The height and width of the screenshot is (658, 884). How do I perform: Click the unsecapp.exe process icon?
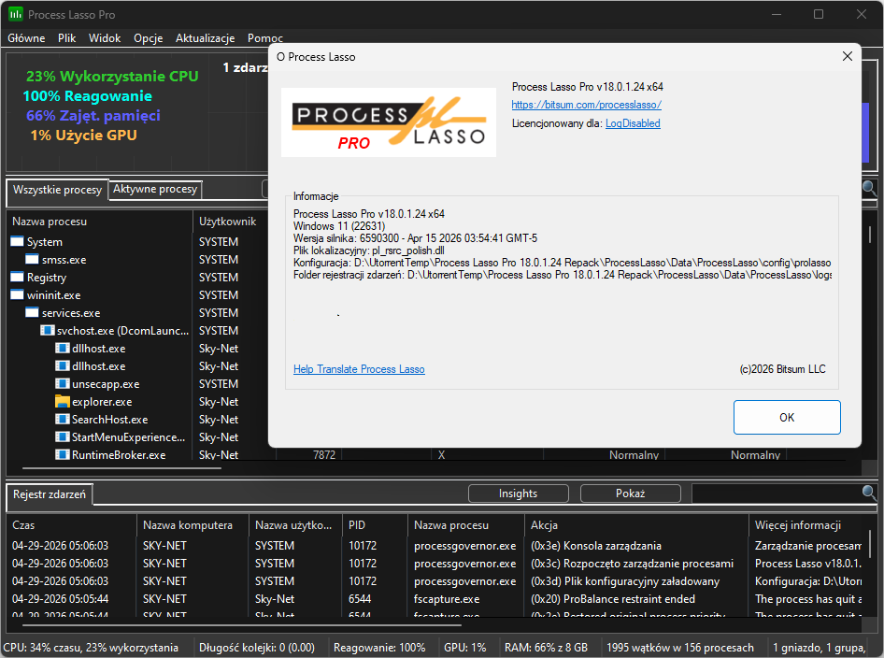pos(62,383)
